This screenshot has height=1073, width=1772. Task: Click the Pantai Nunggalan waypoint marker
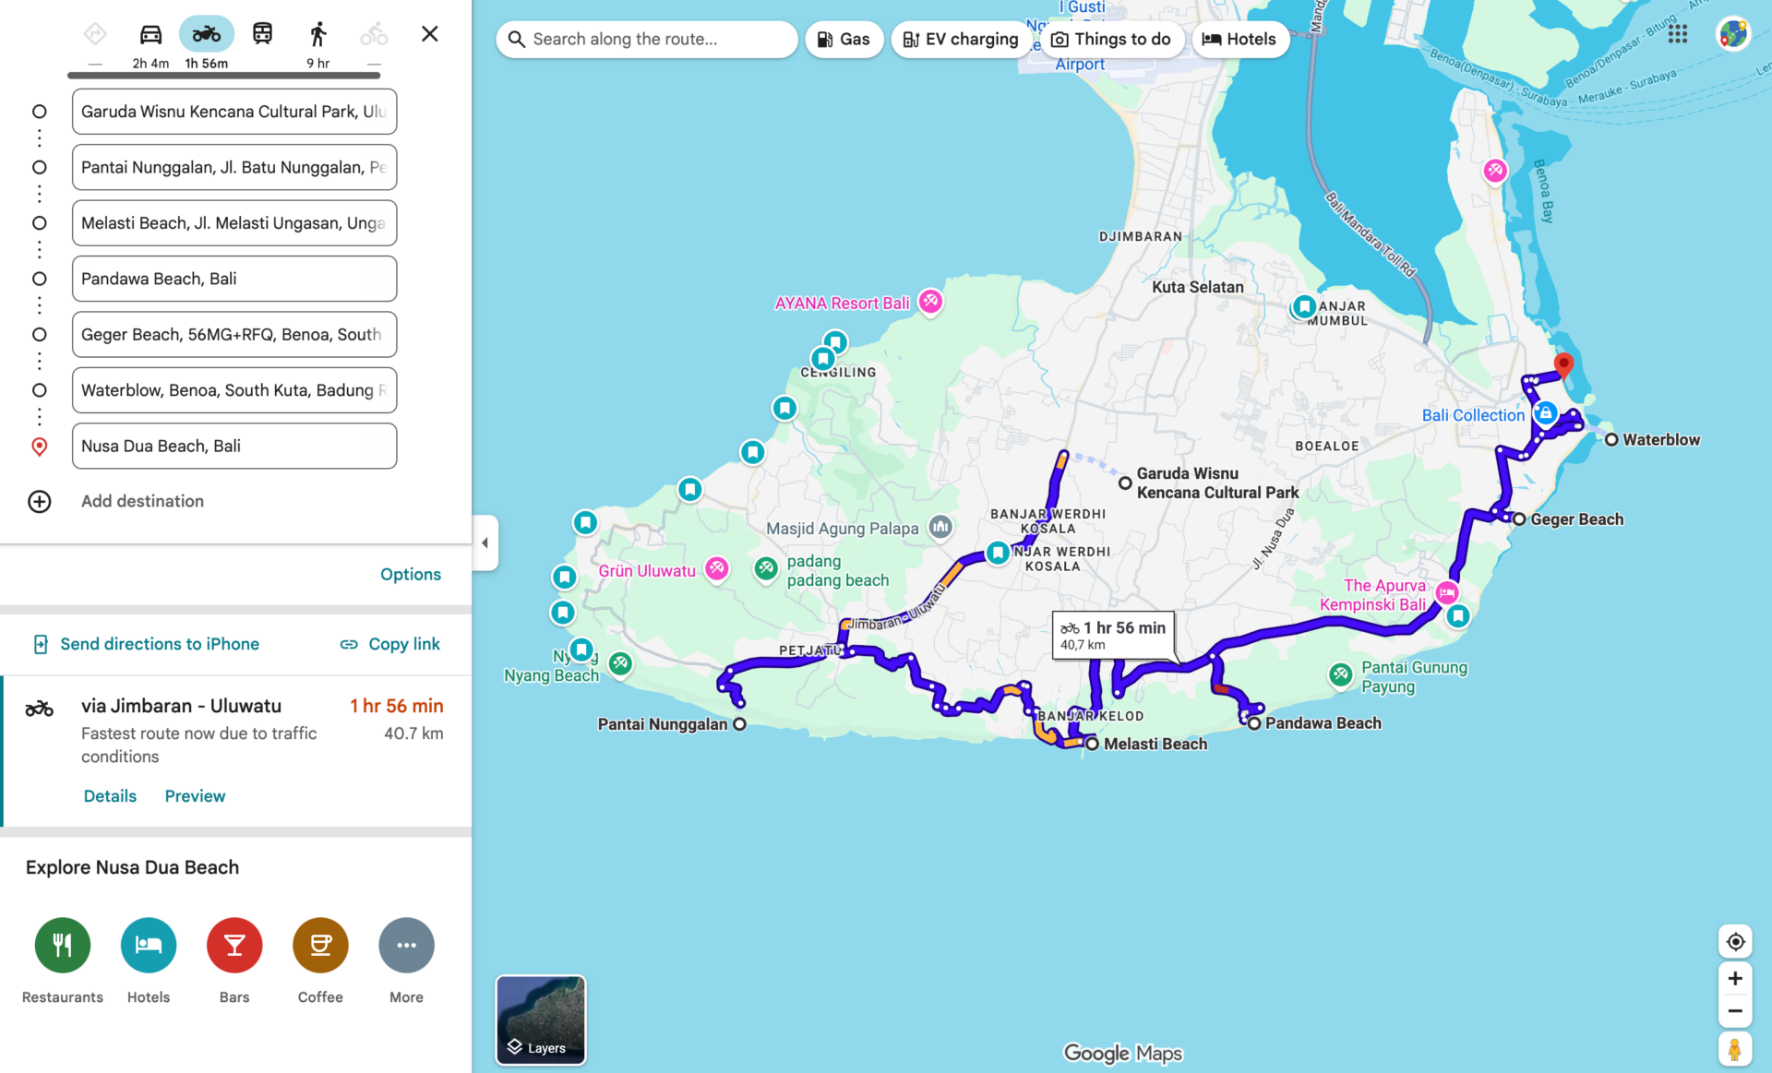point(739,724)
